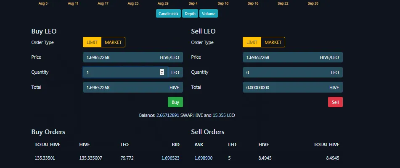This screenshot has width=400, height=168.
Task: Click the bid price 1.696523
Action: 170,158
